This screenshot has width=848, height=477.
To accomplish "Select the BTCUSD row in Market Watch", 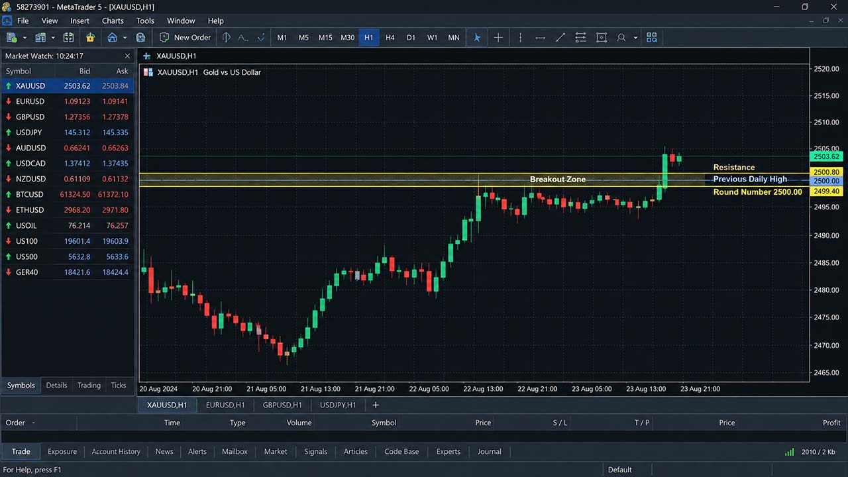I will point(68,194).
